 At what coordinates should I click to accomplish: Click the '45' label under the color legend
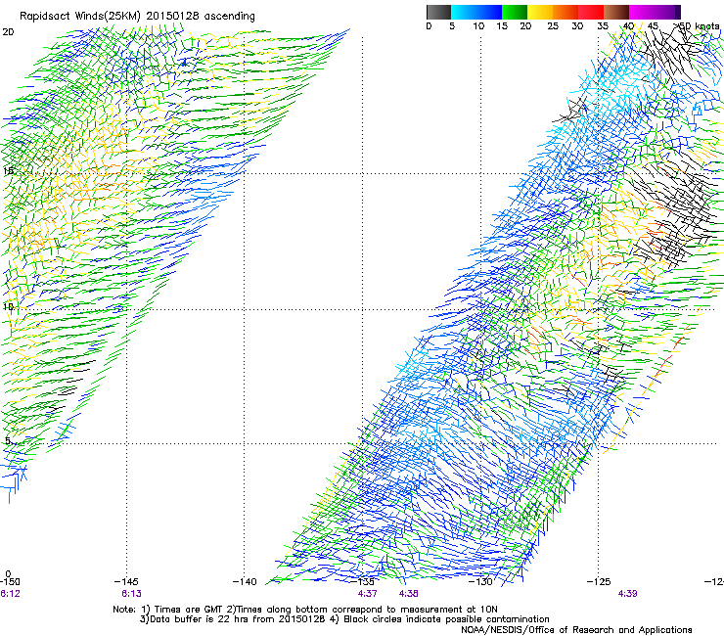653,26
